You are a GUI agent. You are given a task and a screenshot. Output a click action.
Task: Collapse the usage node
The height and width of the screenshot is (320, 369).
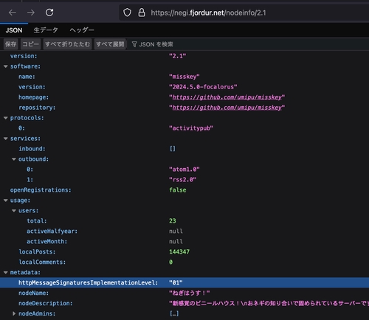[6, 201]
